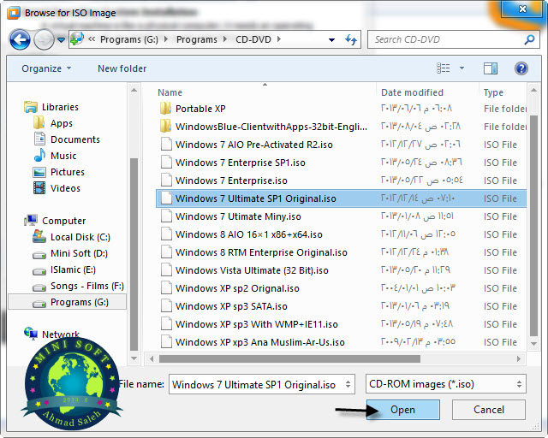Click the Open button
The height and width of the screenshot is (438, 548).
coord(403,410)
